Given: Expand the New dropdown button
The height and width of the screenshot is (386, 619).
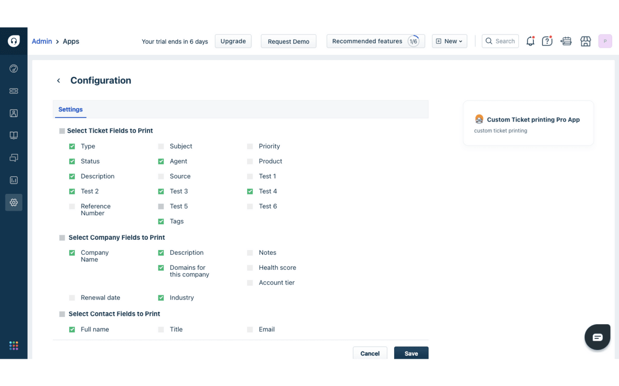Looking at the screenshot, I should pos(449,41).
